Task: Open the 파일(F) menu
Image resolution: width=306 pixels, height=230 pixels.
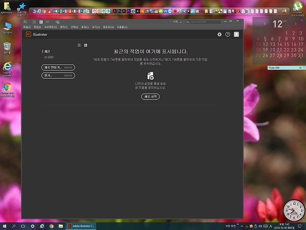Action: (27, 27)
